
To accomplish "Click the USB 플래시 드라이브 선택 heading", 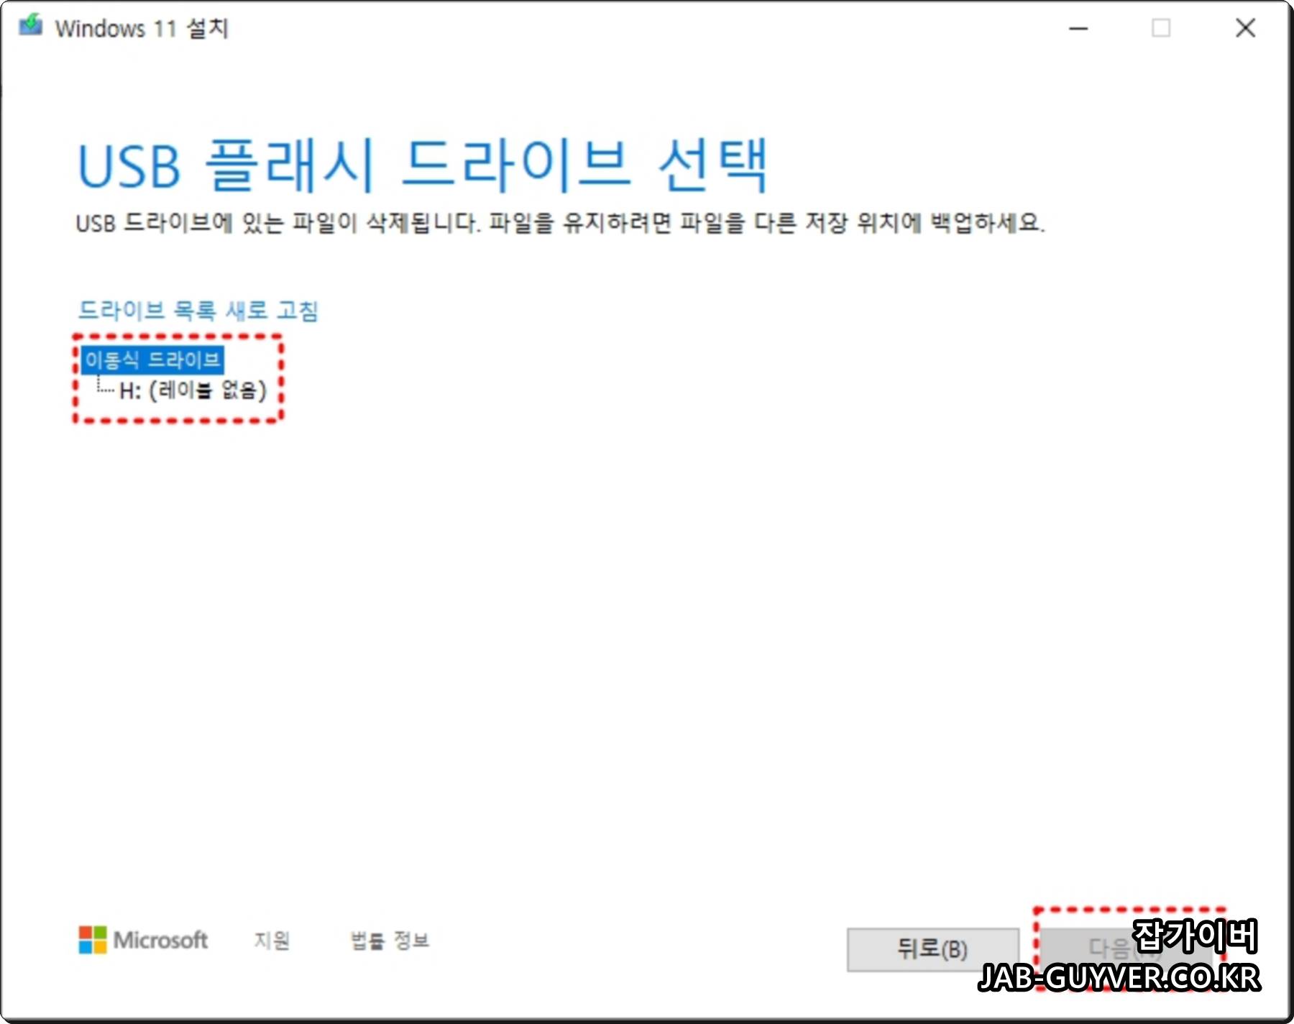I will [423, 165].
